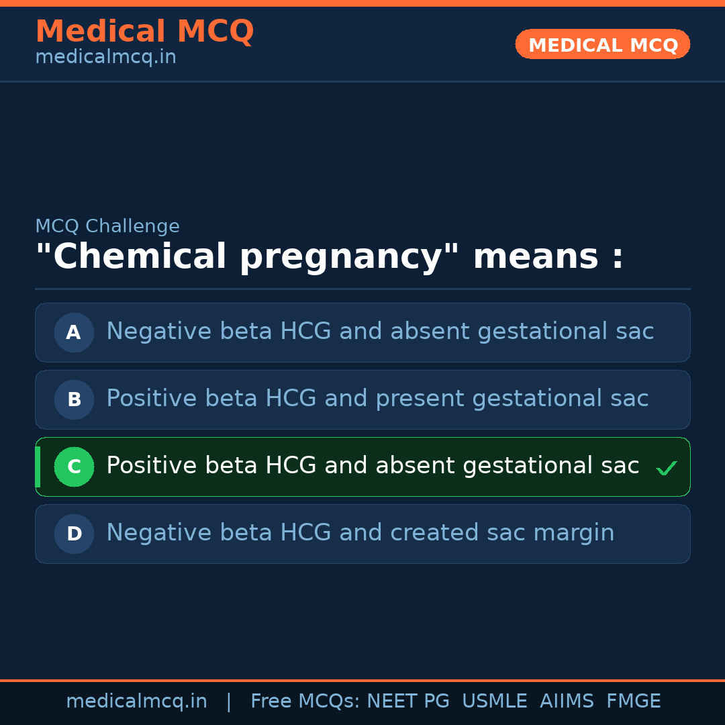This screenshot has height=725, width=725.
Task: Click the letter B circle badge
Action: [x=74, y=399]
